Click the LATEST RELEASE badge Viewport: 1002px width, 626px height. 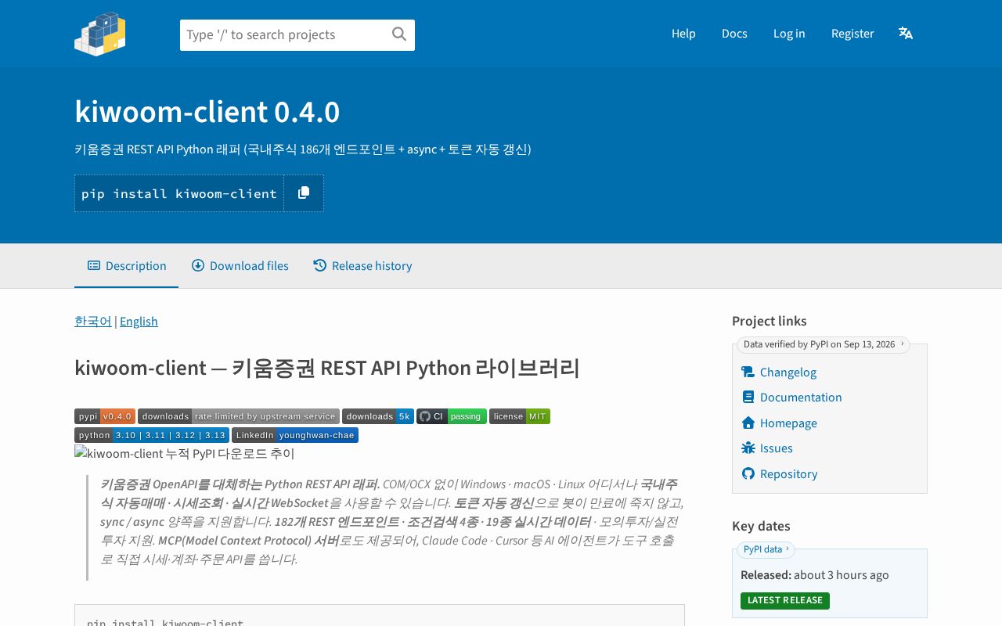785,600
